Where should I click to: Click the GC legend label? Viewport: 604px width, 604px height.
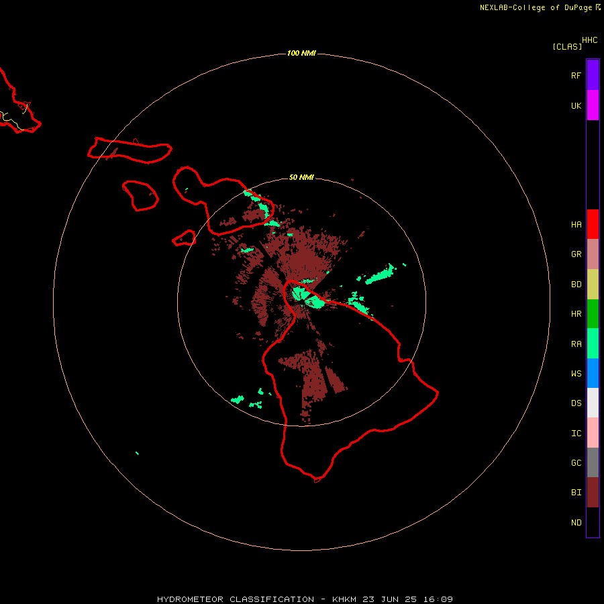pos(576,463)
